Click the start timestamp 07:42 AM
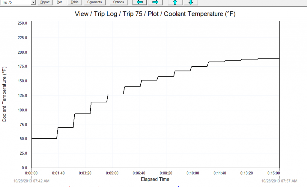Screen dimensions: 307x187 click(32, 181)
